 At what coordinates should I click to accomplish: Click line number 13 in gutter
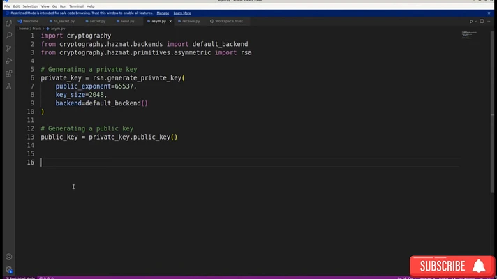[31, 137]
